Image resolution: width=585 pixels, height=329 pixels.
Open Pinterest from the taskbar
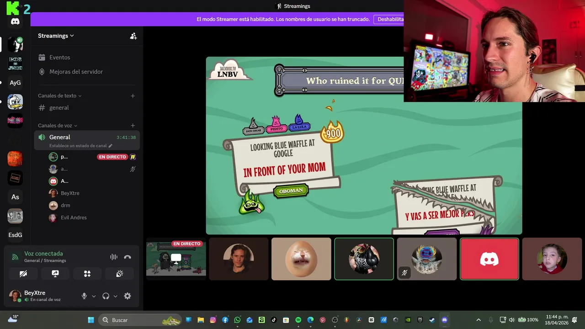coord(322,320)
